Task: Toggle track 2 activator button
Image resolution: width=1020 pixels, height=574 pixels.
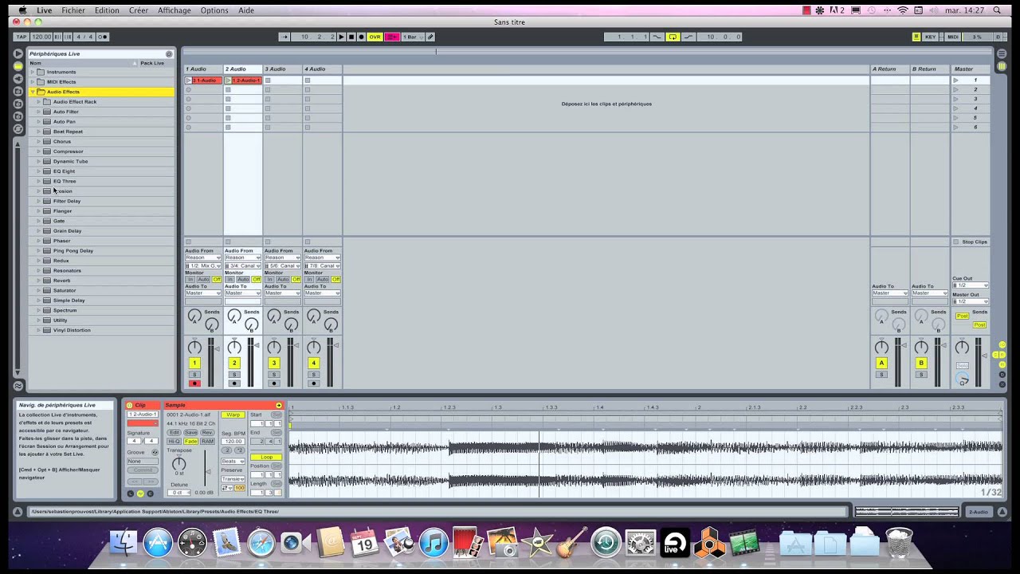Action: point(234,363)
